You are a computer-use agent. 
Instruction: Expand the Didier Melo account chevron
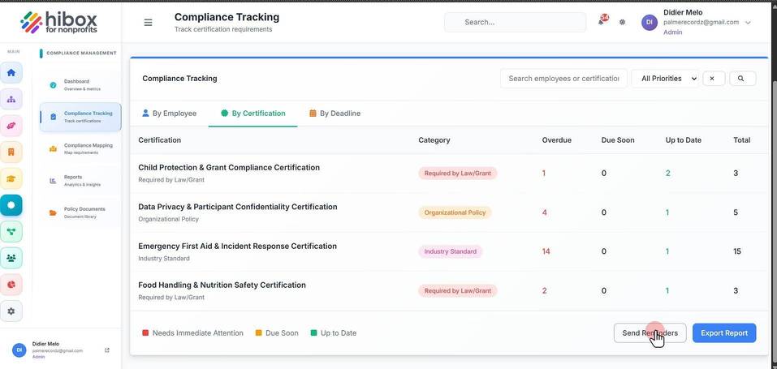pyautogui.click(x=748, y=22)
